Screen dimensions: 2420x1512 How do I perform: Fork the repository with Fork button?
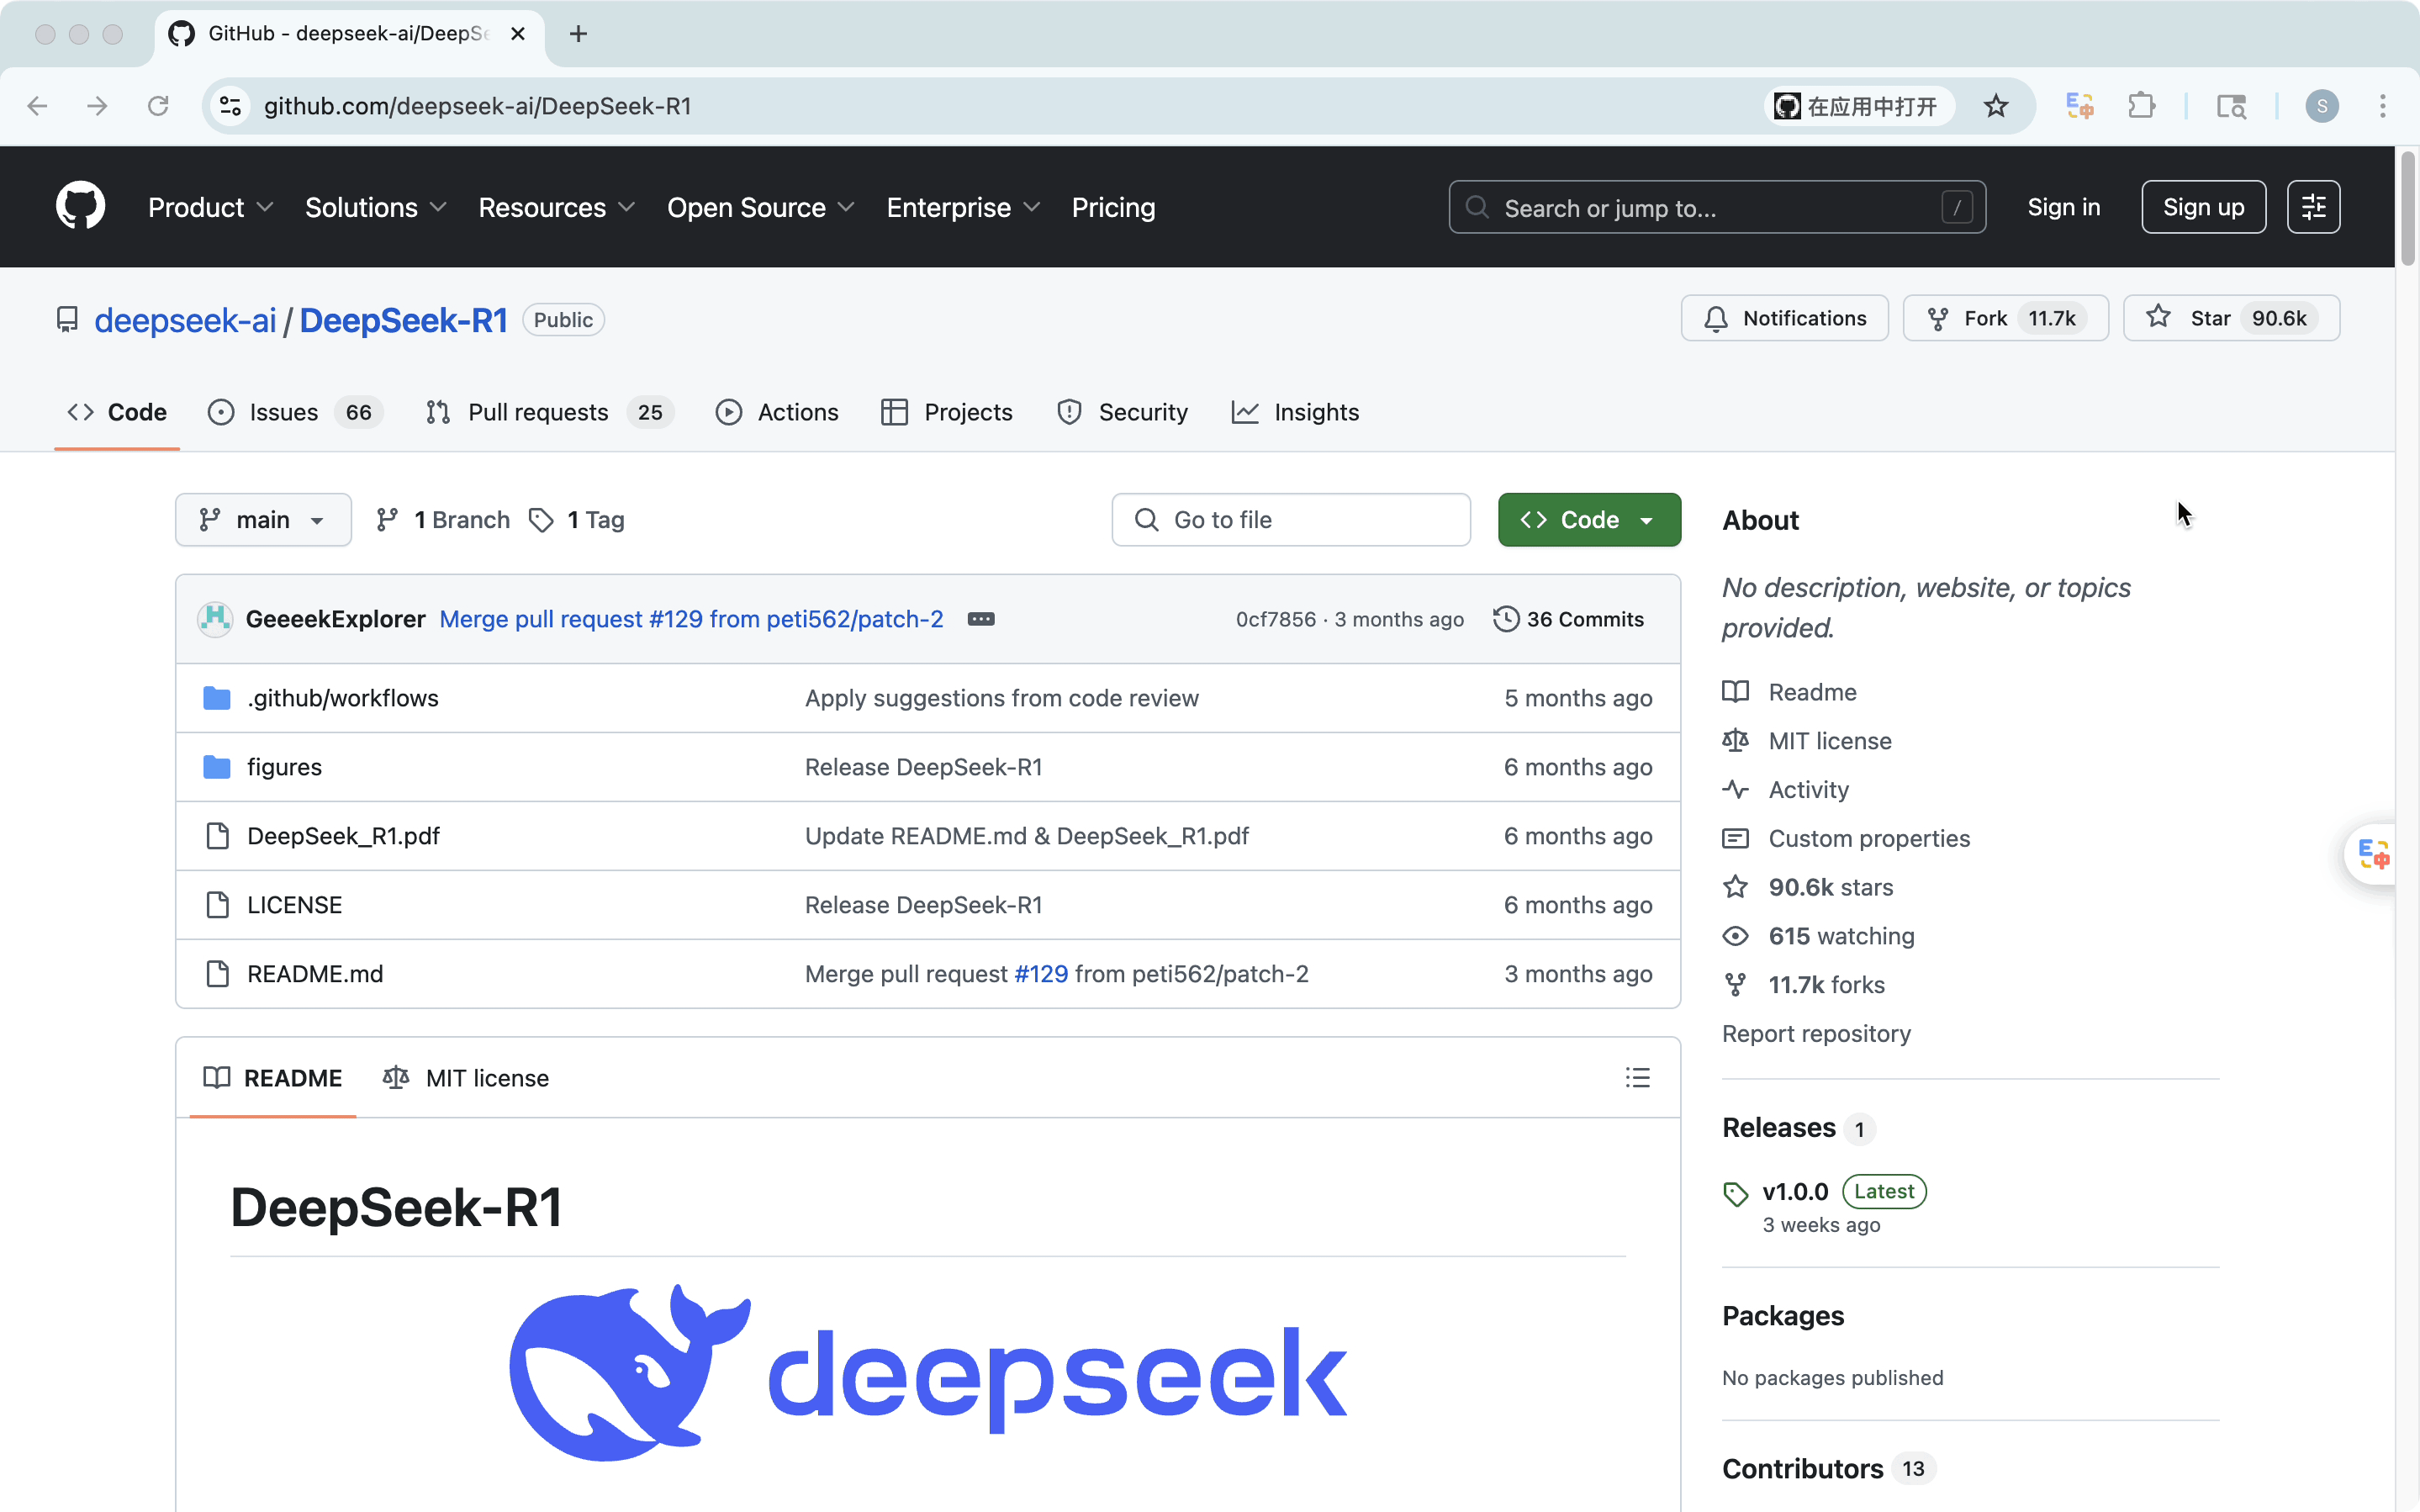(x=2004, y=318)
